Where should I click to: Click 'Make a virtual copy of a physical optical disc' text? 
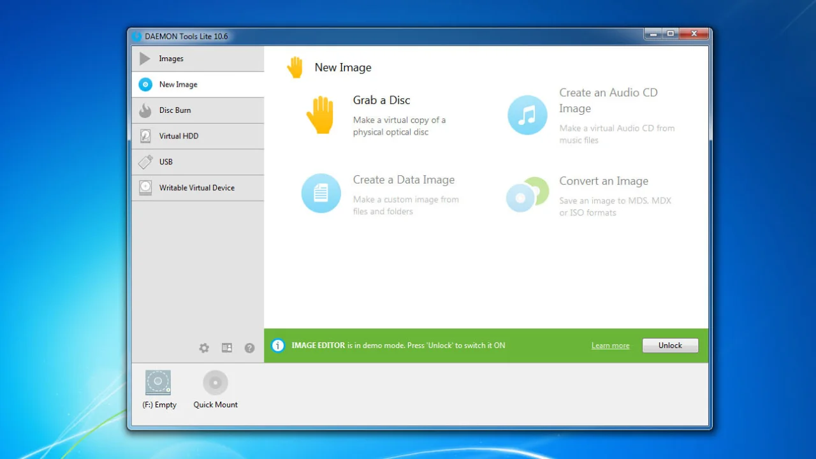click(400, 126)
